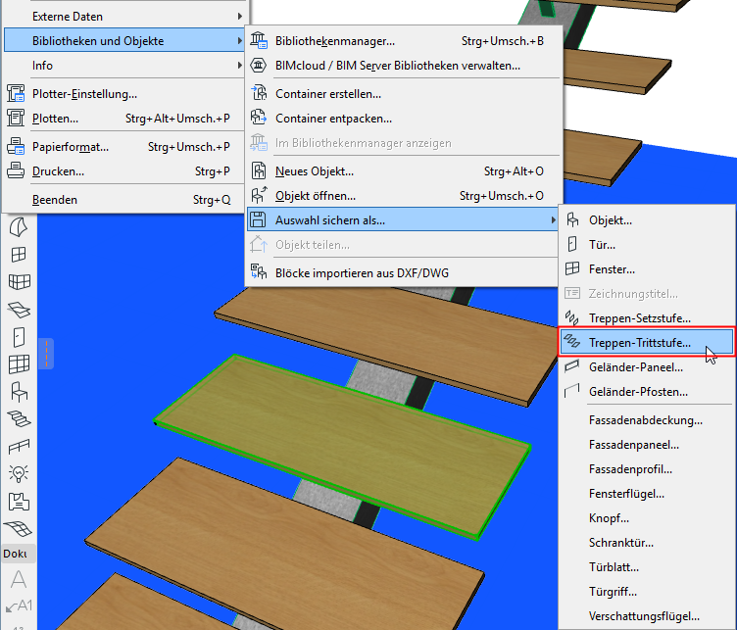This screenshot has width=737, height=630.
Task: Choose Verschattungsflügel option
Action: tap(647, 615)
